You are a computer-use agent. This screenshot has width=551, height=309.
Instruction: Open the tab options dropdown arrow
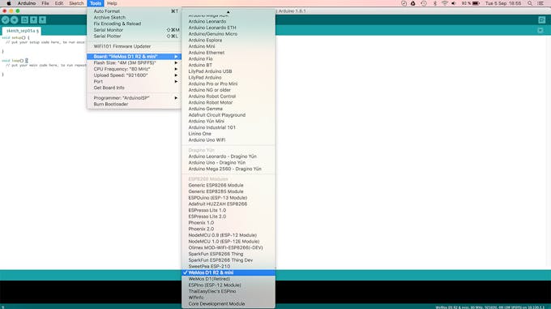540,31
